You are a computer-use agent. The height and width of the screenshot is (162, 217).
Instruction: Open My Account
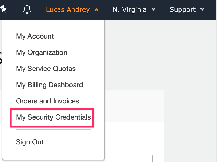(x=35, y=36)
